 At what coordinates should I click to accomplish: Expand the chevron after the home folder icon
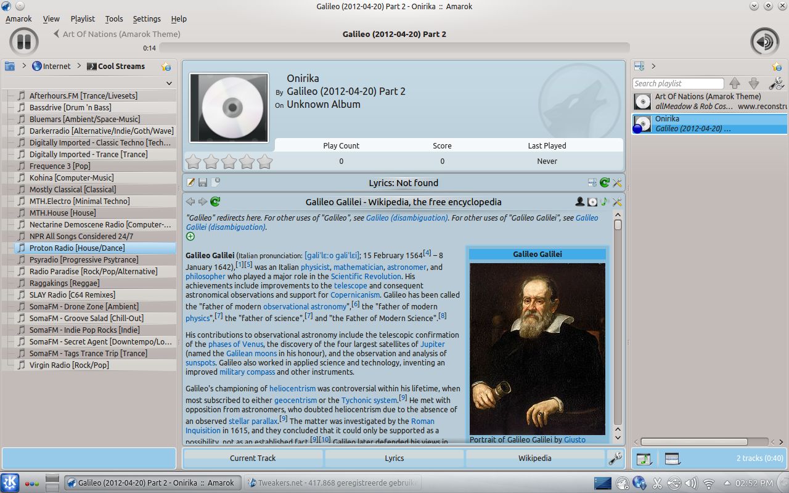24,66
